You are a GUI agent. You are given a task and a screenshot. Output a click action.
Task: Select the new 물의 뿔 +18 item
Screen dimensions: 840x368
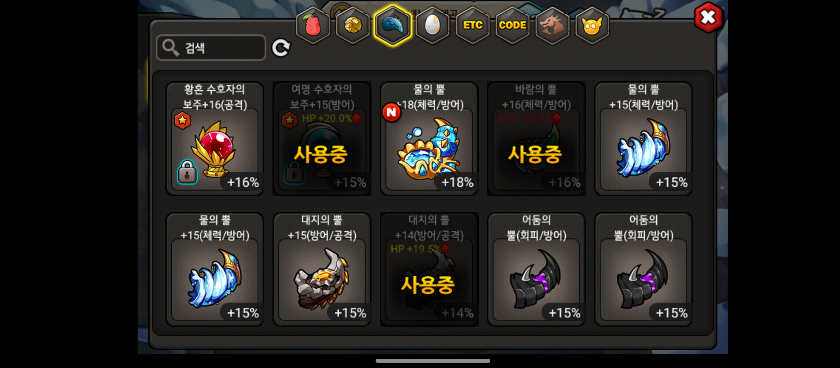pos(429,139)
